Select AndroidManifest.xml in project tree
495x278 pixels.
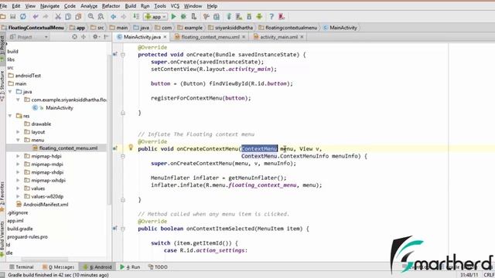point(46,204)
